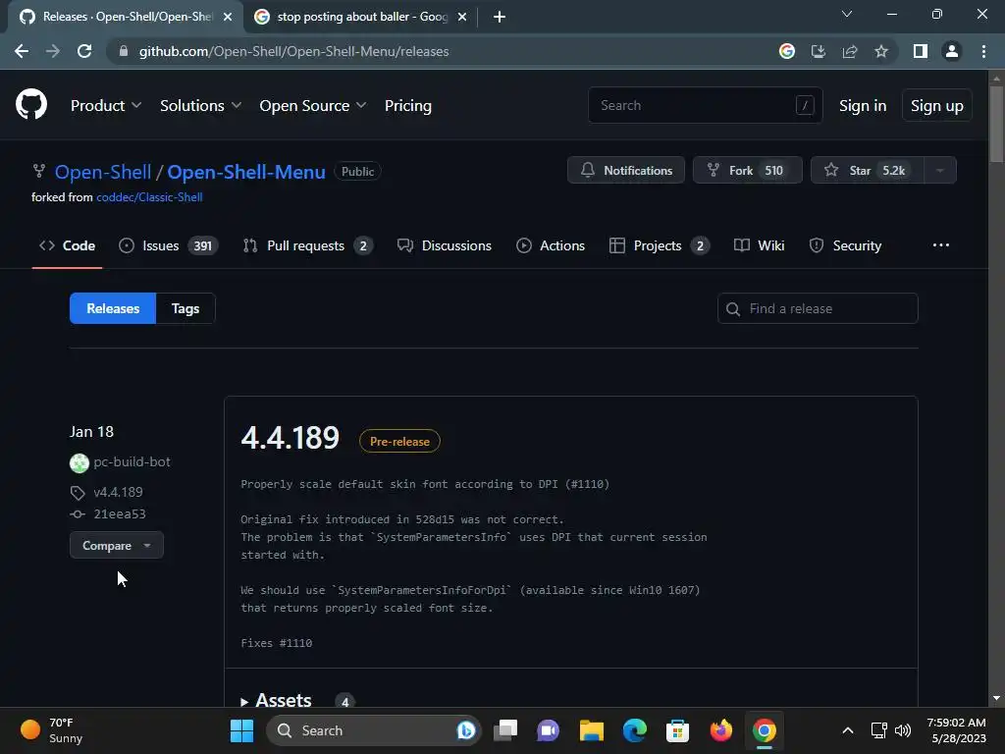Open the Security tab
Viewport: 1005px width, 754px height.
(x=845, y=245)
